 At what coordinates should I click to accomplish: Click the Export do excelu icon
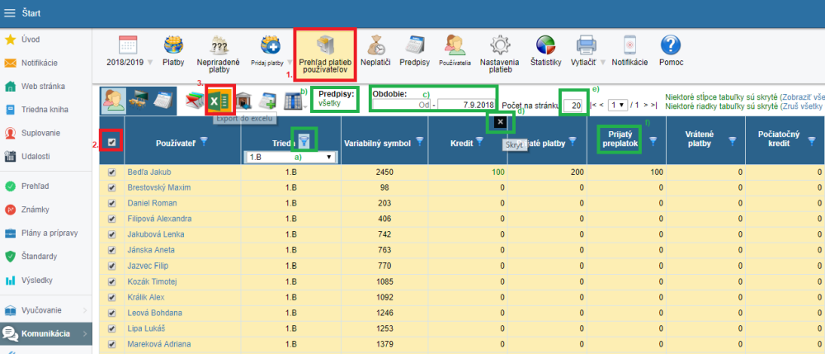pyautogui.click(x=219, y=99)
